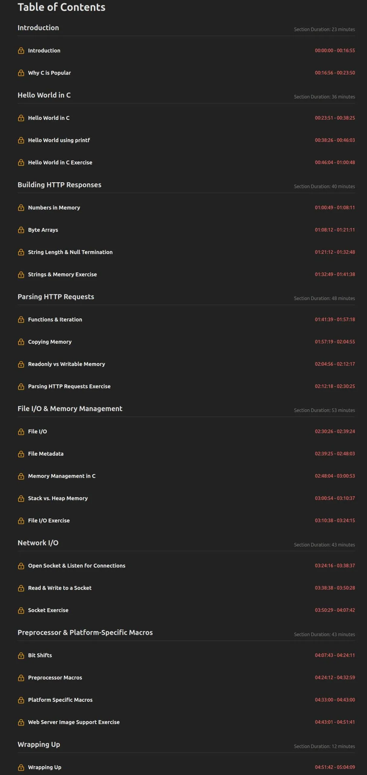Click the Preprocessor & Platform-Specific Macros heading
This screenshot has height=775, width=367.
point(85,633)
